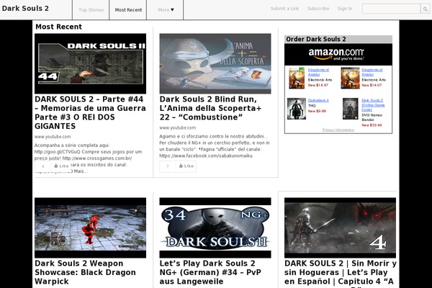Open the Darksiders II product link
This screenshot has height=288, width=432.
pos(318,101)
